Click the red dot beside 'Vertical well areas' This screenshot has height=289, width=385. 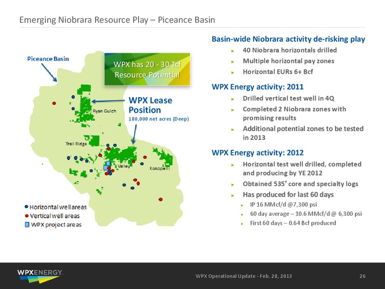pyautogui.click(x=26, y=216)
